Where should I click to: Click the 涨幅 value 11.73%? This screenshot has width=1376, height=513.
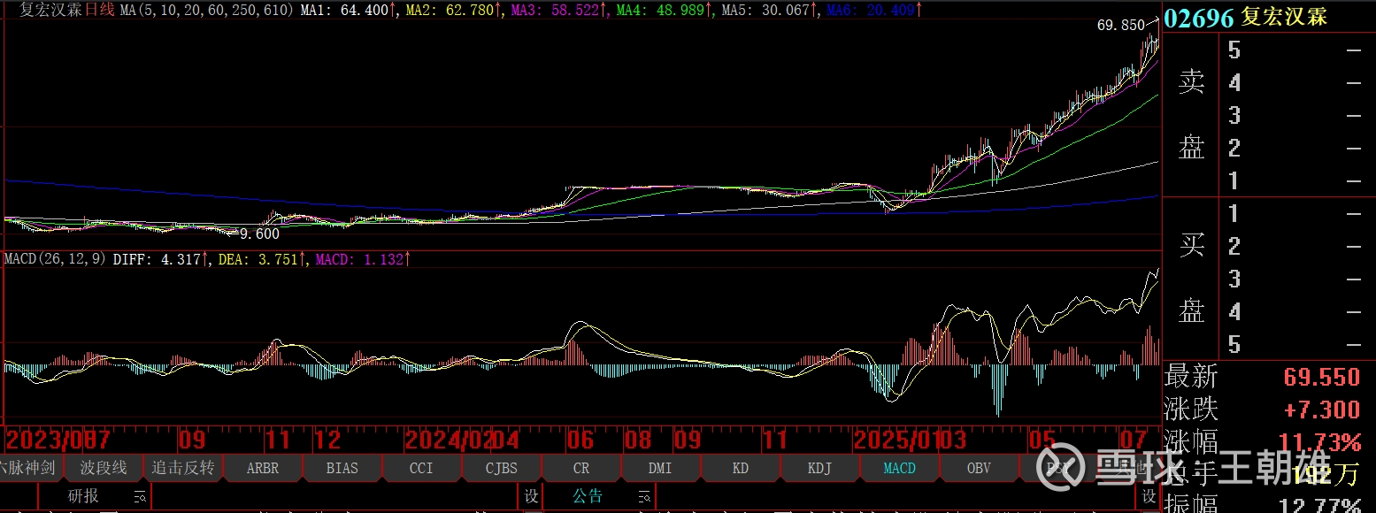tap(1321, 442)
